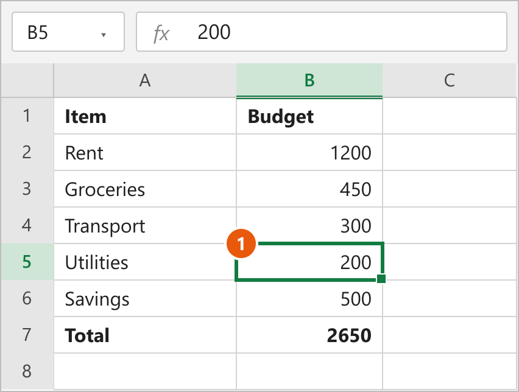The width and height of the screenshot is (519, 392).
Task: Select the cell containing 300
Action: 309,225
